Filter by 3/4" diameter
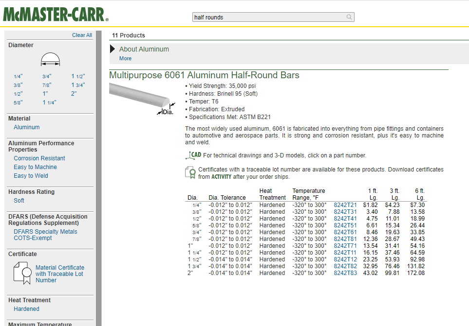This screenshot has width=469, height=326. point(47,76)
